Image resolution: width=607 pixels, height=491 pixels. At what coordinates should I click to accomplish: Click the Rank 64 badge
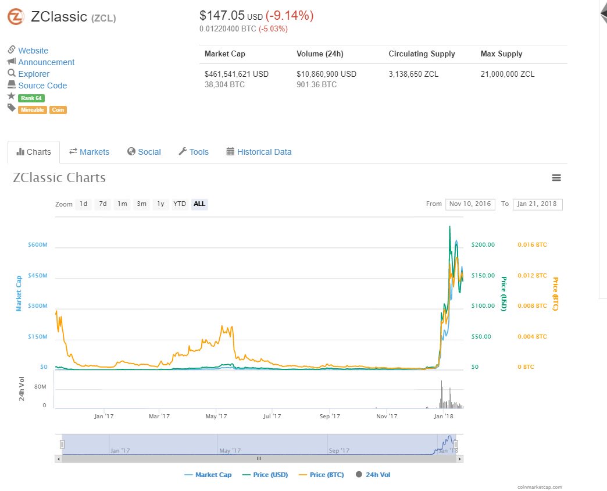pyautogui.click(x=31, y=98)
